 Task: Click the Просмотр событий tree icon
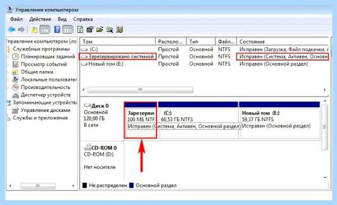tap(15, 64)
